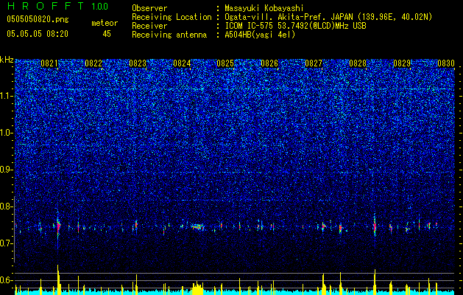Click the 'Receiving Location' label
The image size is (463, 295).
tap(172, 17)
